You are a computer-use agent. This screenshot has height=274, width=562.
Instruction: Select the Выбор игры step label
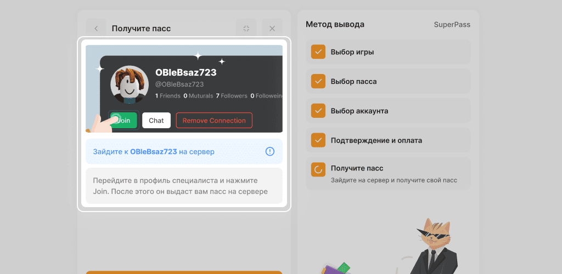352,53
